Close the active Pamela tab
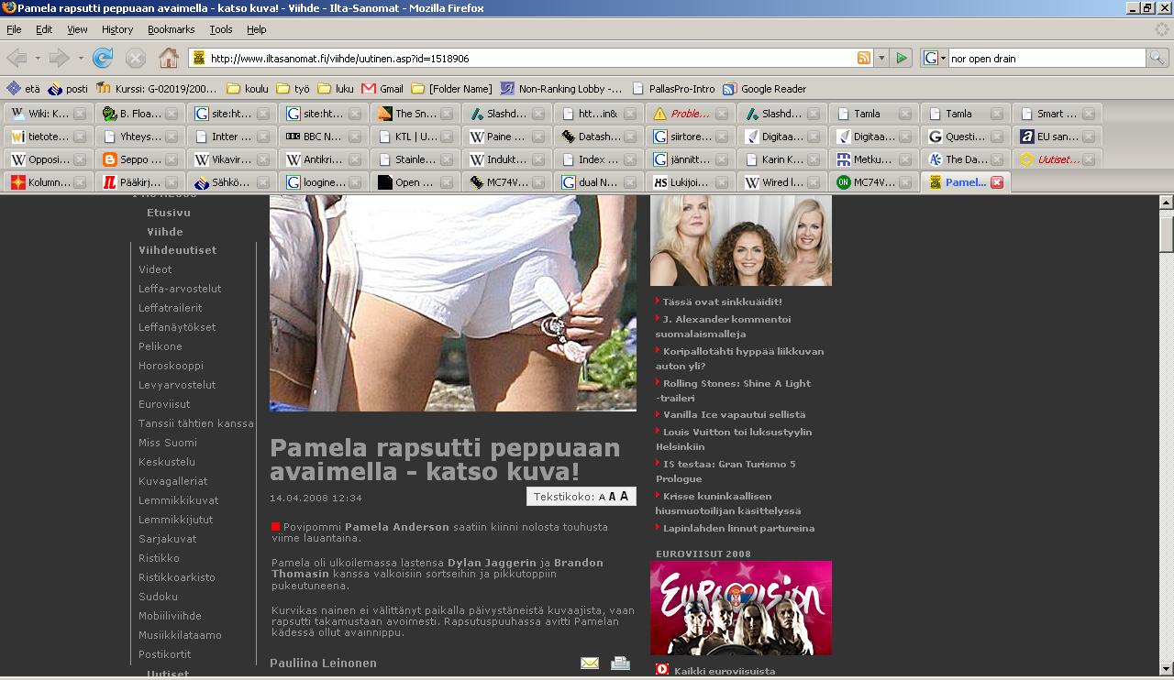The width and height of the screenshot is (1174, 680). coord(997,182)
